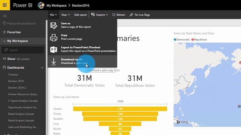Click the Favorites star icon
The height and width of the screenshot is (135, 241).
5,32
